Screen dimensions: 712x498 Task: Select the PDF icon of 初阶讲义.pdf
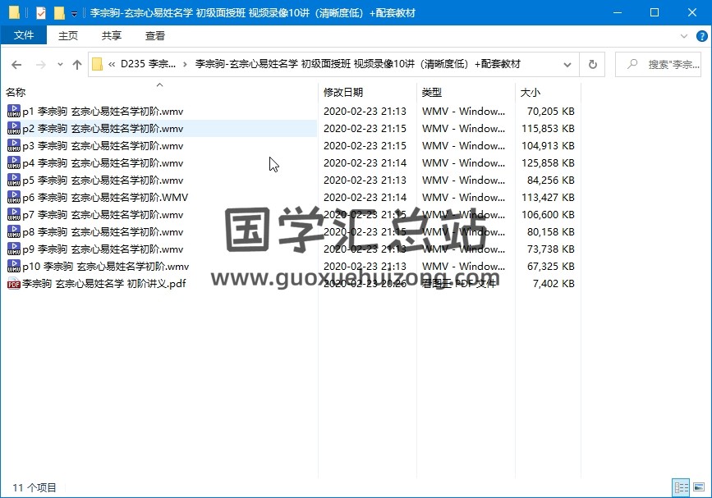click(14, 284)
